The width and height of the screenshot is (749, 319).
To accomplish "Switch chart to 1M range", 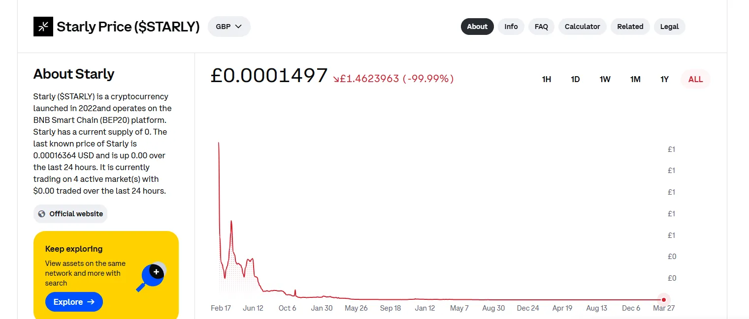I will [635, 79].
